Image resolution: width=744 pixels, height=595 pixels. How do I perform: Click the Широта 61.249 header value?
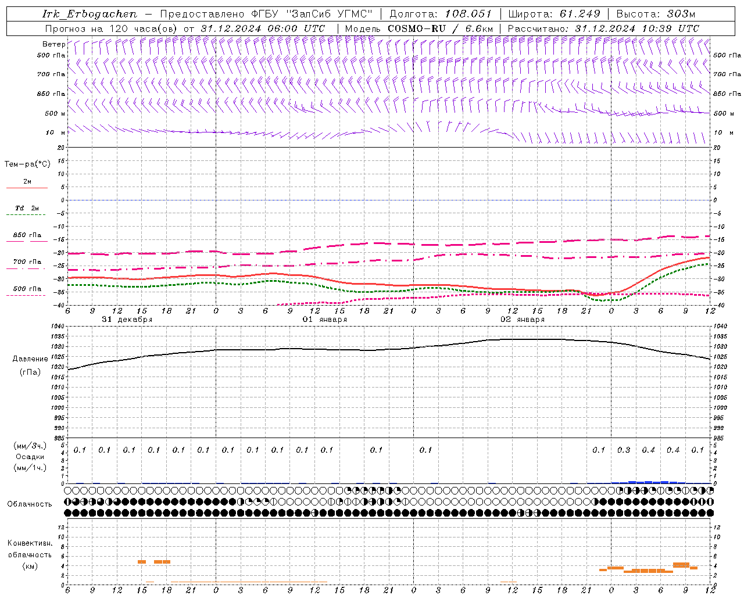(554, 14)
